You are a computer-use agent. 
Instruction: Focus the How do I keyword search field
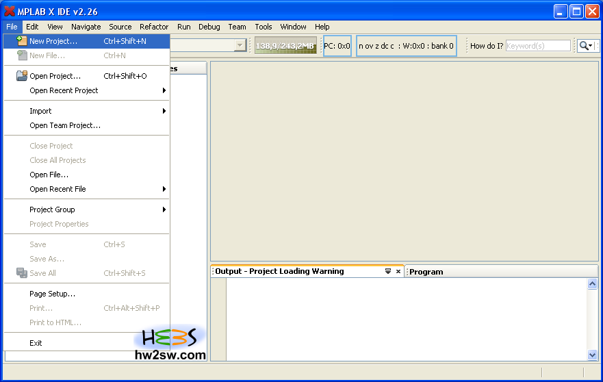pos(538,46)
